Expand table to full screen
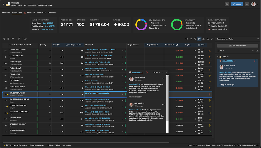The image size is (261, 148). [212, 39]
